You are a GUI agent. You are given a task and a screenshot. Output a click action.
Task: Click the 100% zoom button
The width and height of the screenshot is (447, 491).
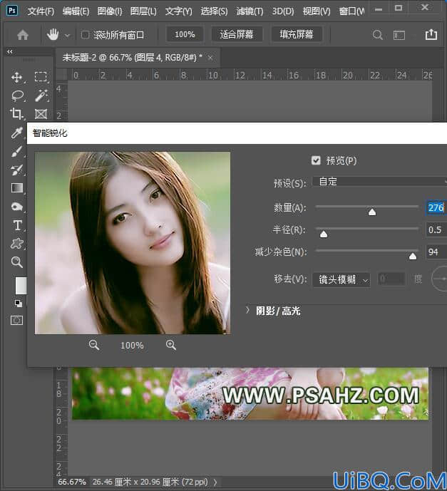(185, 34)
